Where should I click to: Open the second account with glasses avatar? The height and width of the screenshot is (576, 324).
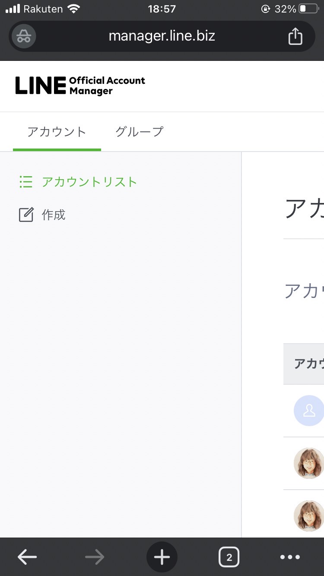309,463
